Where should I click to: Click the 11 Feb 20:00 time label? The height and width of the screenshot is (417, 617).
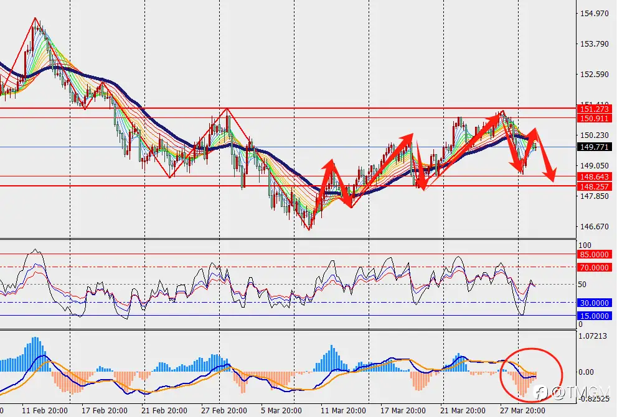pos(44,411)
